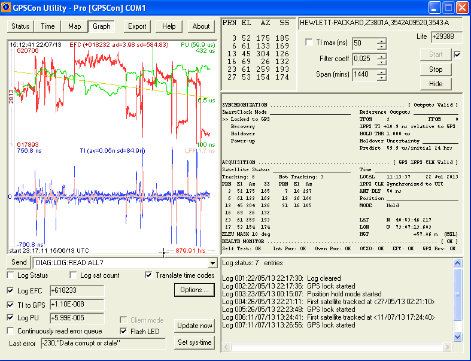The width and height of the screenshot is (471, 361).
Task: Uncheck Translate time codes
Action: 148,275
